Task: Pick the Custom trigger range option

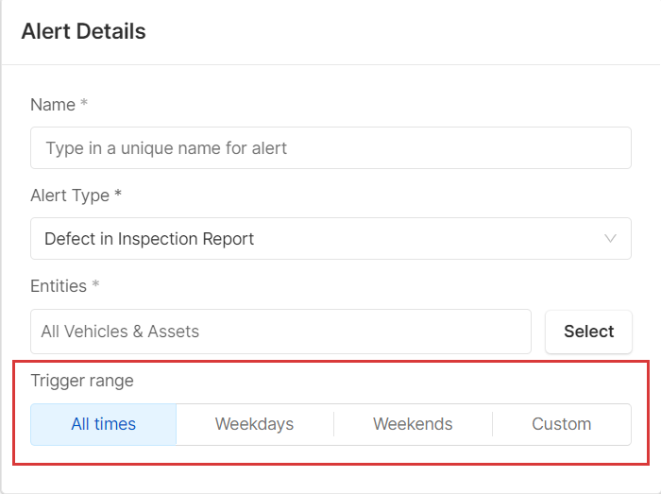Action: (x=561, y=424)
